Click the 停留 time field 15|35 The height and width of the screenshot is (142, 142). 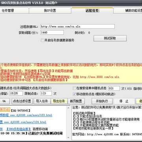pos(17,93)
